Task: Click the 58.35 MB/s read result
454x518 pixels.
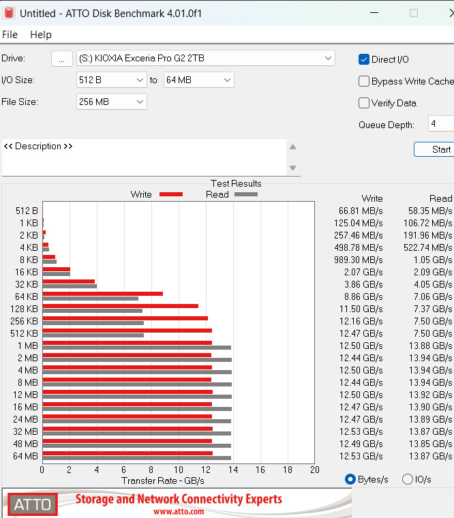Action: [430, 211]
